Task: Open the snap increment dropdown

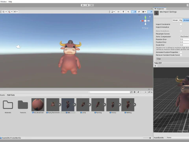Action: point(16,12)
